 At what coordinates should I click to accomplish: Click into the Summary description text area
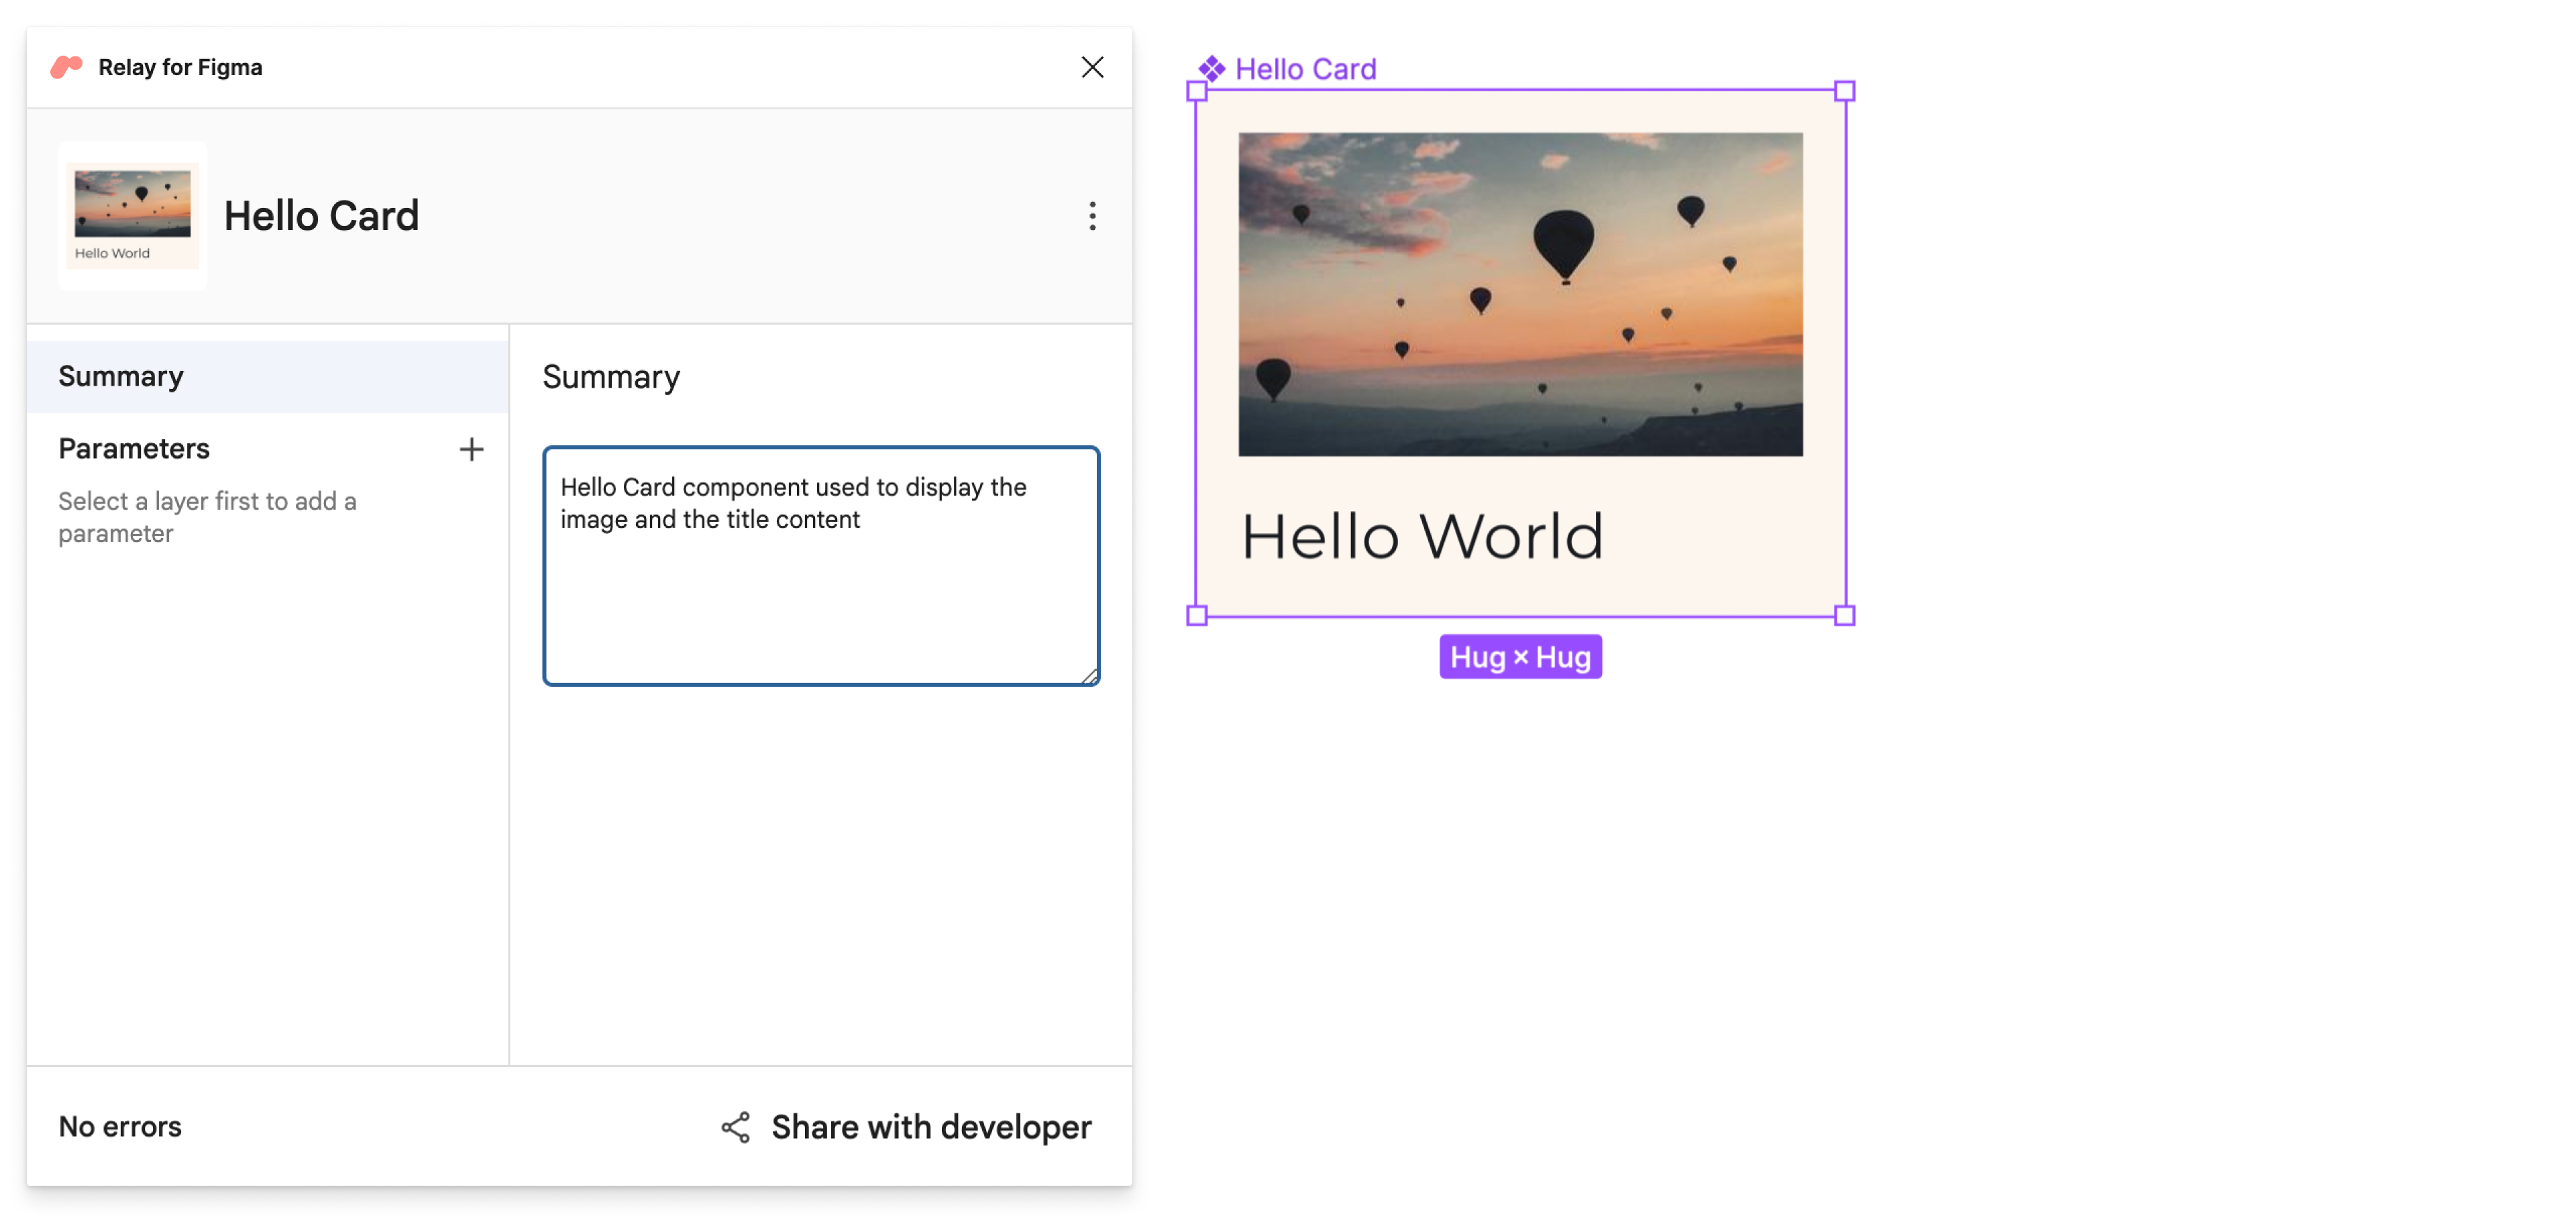(821, 566)
